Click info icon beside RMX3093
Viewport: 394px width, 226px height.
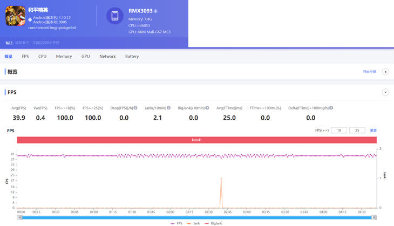[x=156, y=11]
